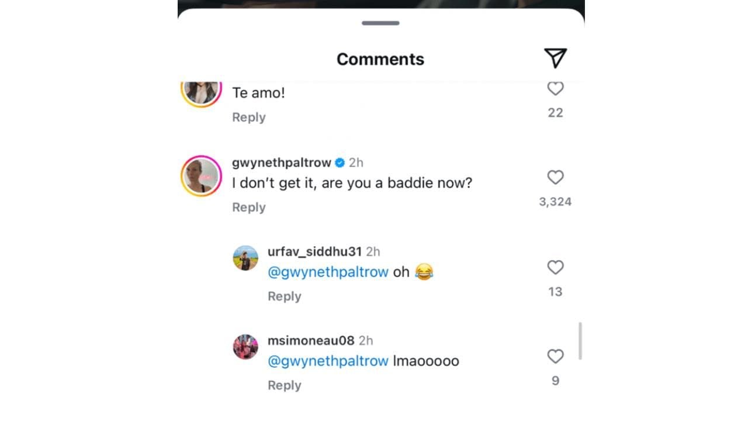The height and width of the screenshot is (421, 748).
Task: Like the "Te amo!" comment
Action: click(555, 89)
